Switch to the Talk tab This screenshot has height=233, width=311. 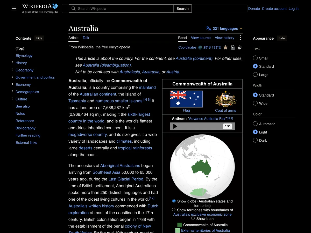click(86, 38)
